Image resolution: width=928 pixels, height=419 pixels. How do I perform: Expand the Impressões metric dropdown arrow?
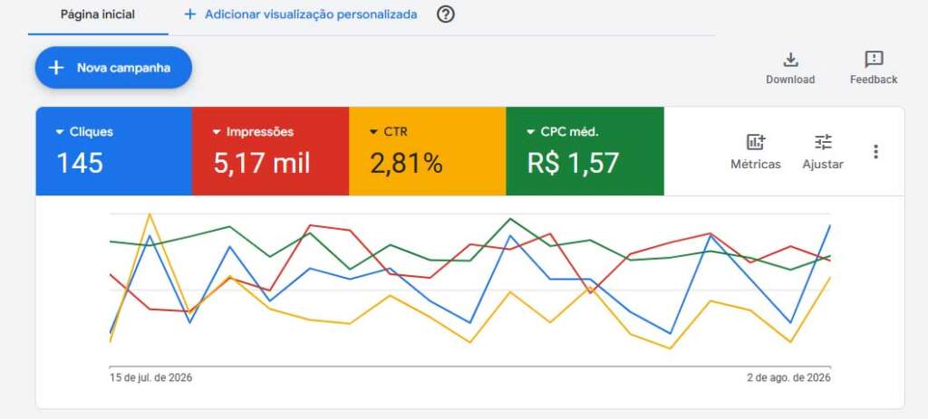point(217,132)
